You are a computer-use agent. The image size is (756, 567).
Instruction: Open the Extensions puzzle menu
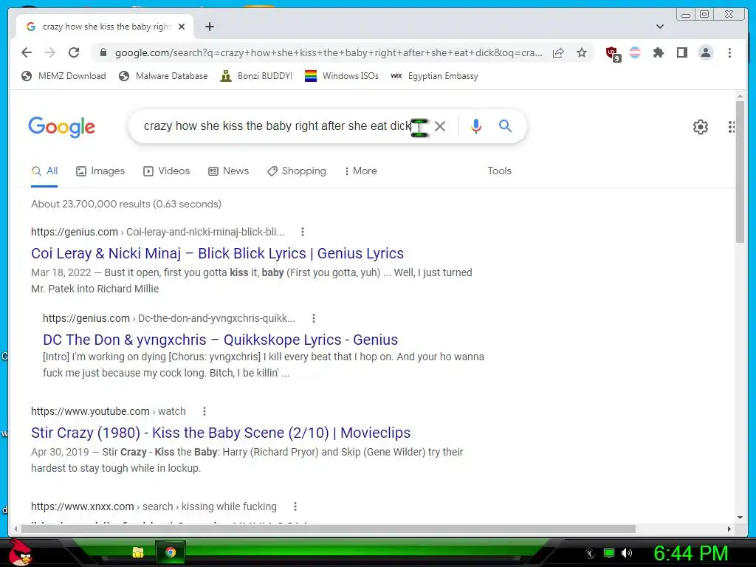click(658, 52)
